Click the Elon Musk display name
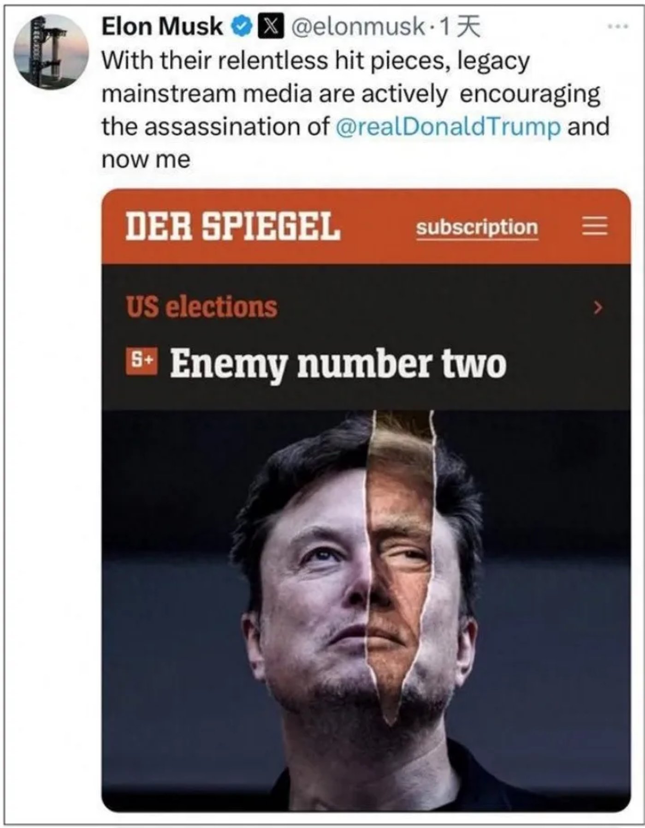Screen dimensions: 645x828 click(x=162, y=26)
